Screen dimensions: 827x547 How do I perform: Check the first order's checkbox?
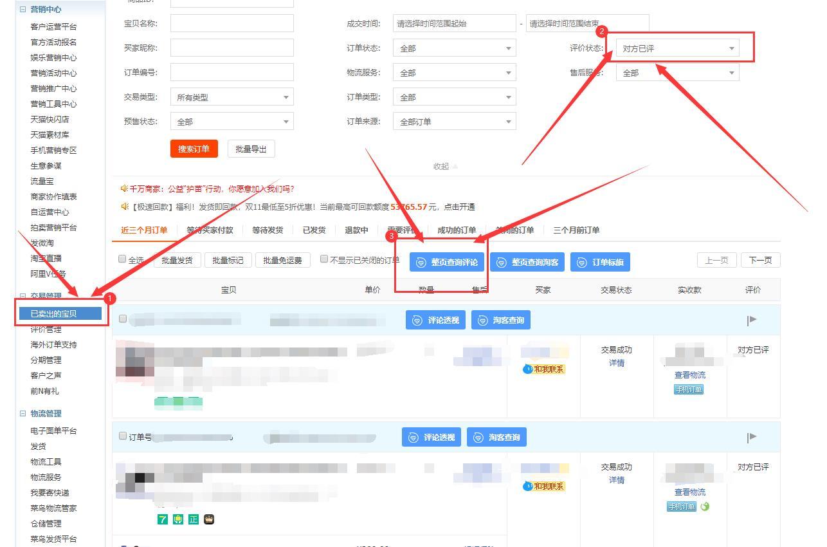tap(123, 319)
